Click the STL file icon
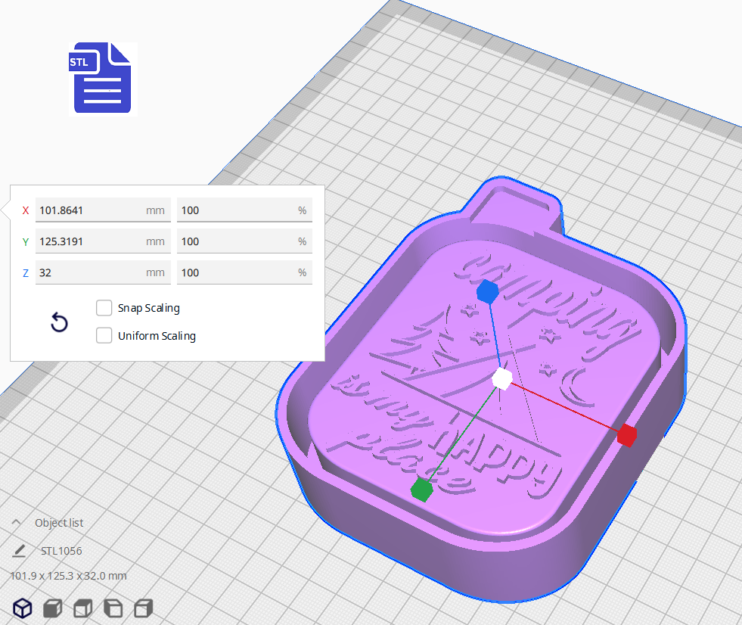The image size is (742, 625). click(x=101, y=78)
